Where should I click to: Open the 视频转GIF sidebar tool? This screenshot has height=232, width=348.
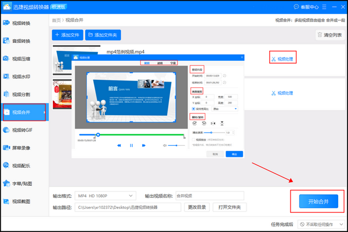[x=23, y=130]
